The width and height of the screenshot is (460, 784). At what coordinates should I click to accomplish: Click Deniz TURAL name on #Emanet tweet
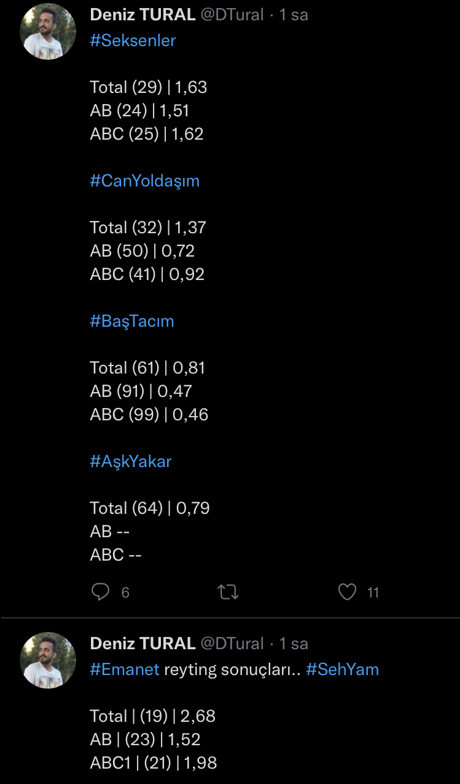pos(142,644)
